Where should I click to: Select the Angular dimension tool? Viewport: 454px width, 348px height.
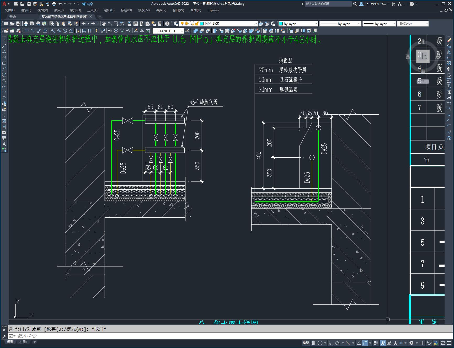(71, 31)
